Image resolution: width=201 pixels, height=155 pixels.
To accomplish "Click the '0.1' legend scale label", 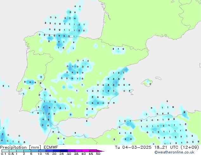I will 3,154.
